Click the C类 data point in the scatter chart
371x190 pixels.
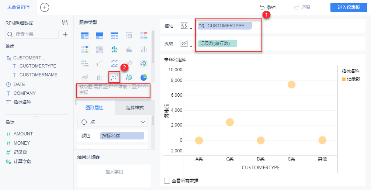230,122
